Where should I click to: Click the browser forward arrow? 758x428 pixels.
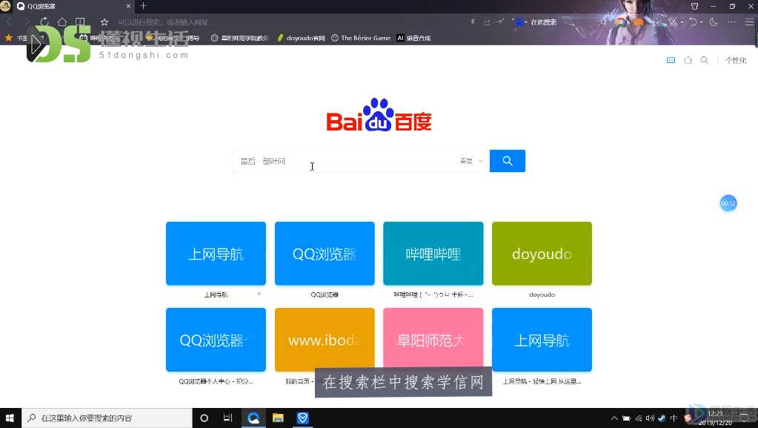point(26,22)
